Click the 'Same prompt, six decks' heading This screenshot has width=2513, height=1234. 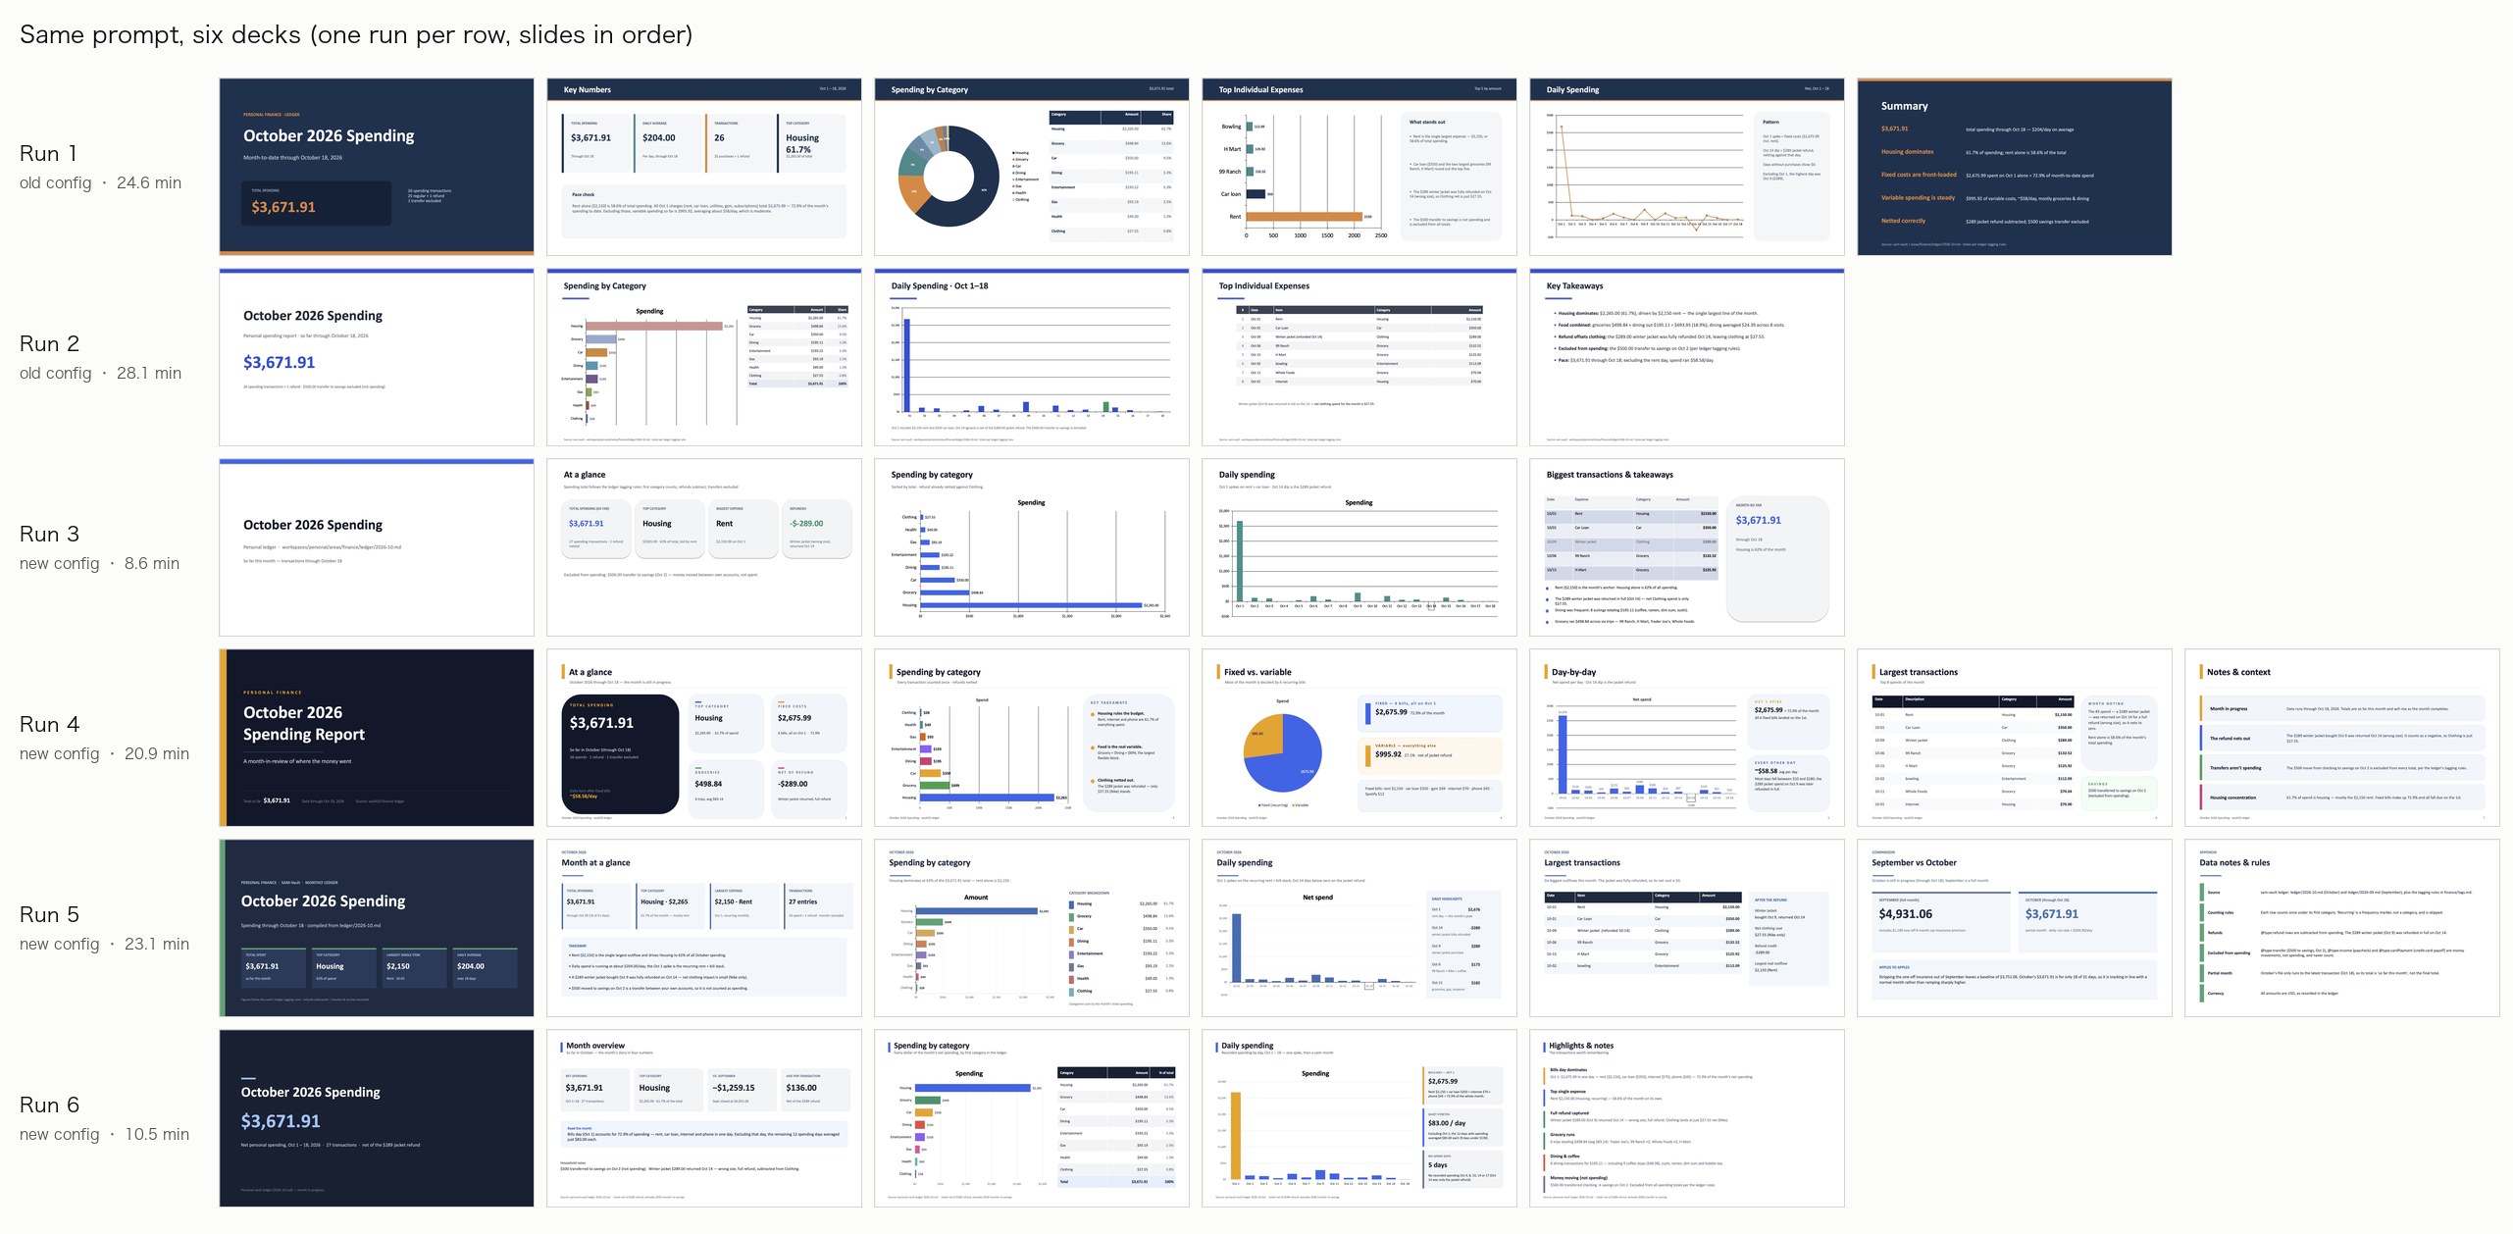pyautogui.click(x=356, y=35)
